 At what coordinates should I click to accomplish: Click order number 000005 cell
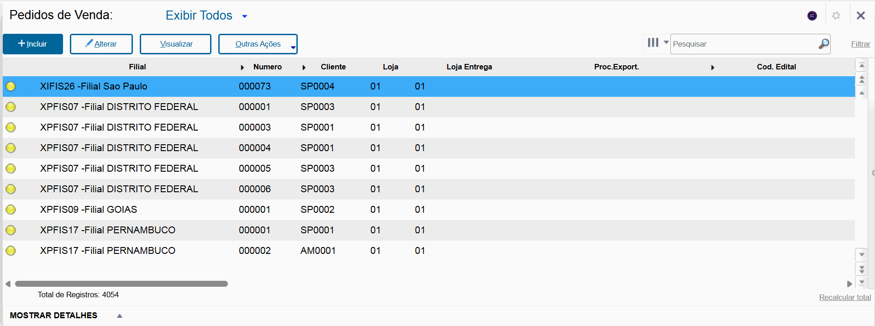click(255, 168)
